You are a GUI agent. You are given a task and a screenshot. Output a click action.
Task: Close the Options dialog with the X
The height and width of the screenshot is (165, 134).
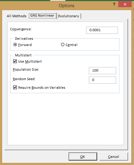pos(125,4)
